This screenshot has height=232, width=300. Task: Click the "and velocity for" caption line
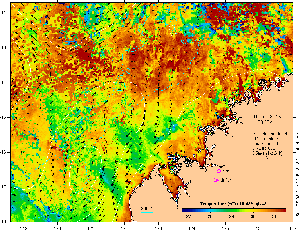(x=267, y=144)
